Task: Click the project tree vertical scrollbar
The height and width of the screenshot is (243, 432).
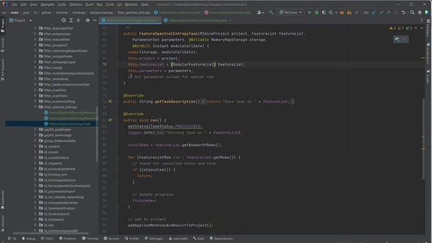Action: click(97, 134)
